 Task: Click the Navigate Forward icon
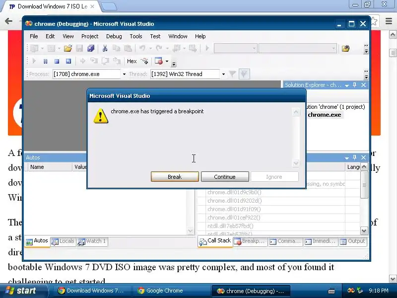[193, 48]
